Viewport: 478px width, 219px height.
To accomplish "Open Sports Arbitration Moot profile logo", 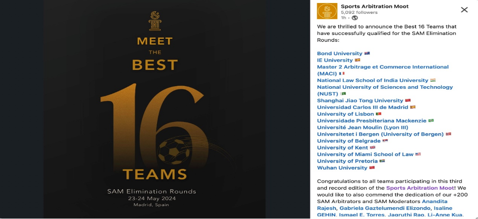I will tap(327, 11).
